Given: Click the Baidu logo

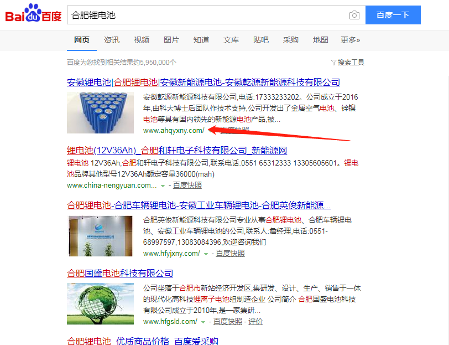Looking at the screenshot, I should (x=34, y=13).
